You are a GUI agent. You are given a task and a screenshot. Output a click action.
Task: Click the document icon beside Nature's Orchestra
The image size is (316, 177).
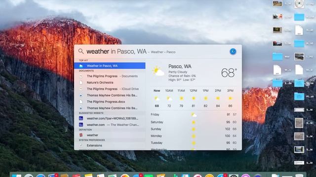pos(81,83)
